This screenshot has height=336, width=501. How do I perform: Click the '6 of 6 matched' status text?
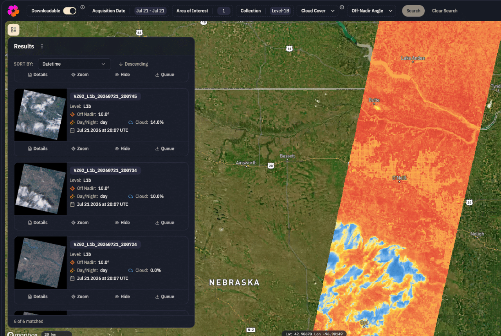(x=29, y=322)
